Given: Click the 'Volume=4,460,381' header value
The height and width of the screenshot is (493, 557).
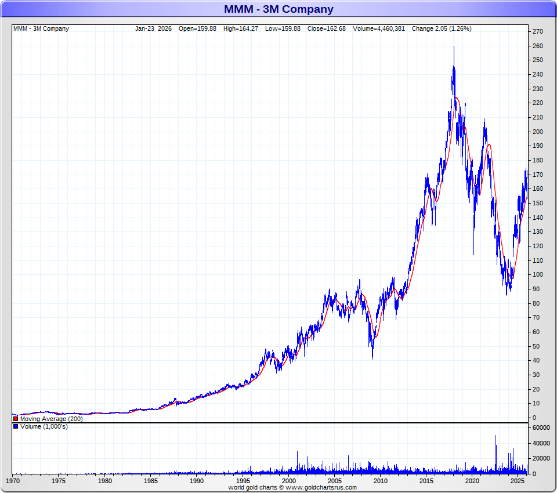Looking at the screenshot, I should (379, 28).
